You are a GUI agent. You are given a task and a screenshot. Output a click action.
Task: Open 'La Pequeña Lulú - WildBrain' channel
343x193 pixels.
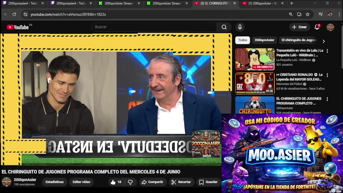tap(294, 60)
